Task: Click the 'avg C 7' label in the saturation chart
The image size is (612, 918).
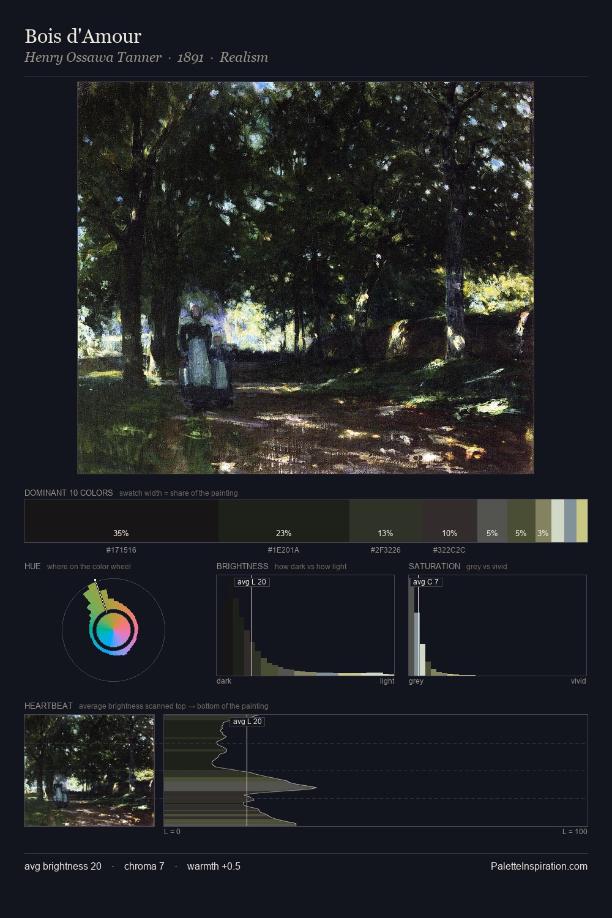Action: tap(425, 582)
